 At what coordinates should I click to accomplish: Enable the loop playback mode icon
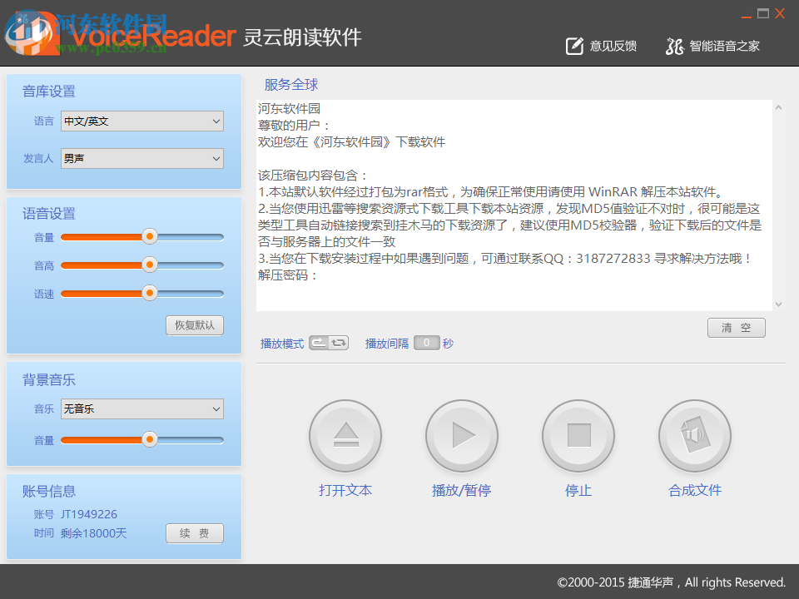point(336,342)
